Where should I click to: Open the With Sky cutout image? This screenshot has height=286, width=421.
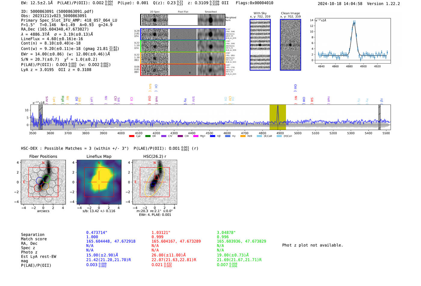260,45
